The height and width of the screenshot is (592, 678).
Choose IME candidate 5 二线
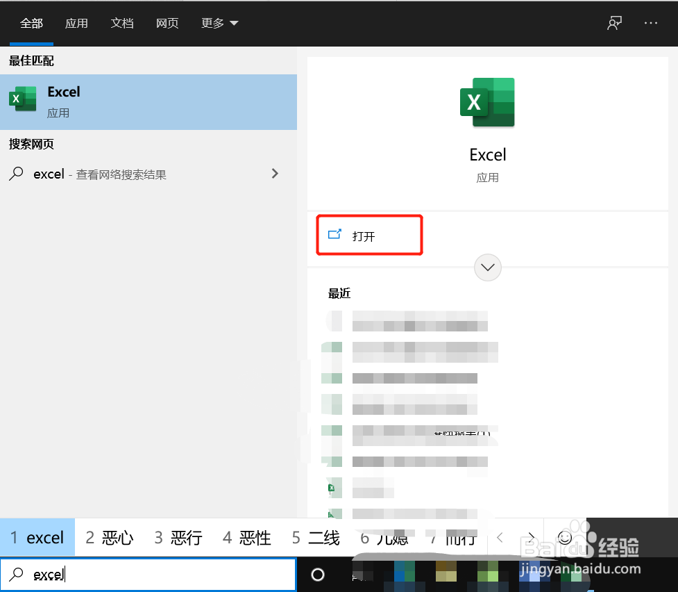(x=316, y=537)
